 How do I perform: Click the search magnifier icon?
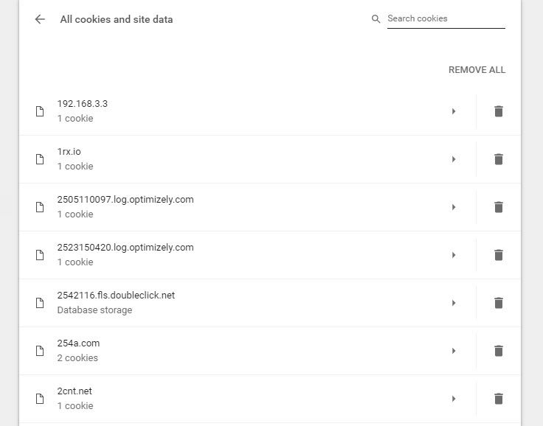[376, 19]
